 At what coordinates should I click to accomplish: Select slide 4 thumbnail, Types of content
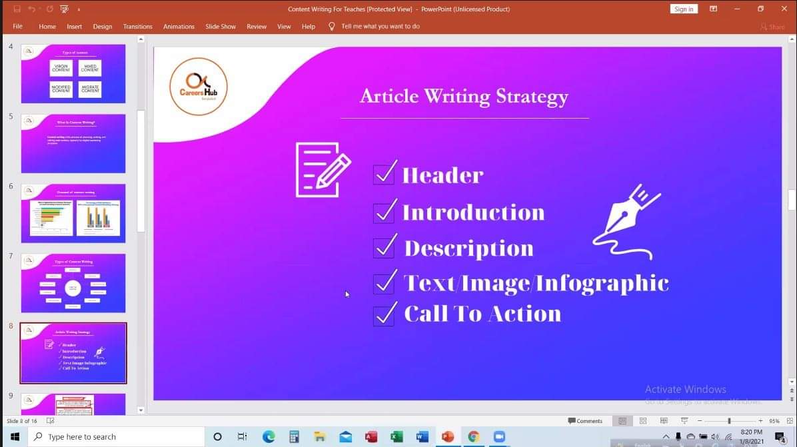73,74
